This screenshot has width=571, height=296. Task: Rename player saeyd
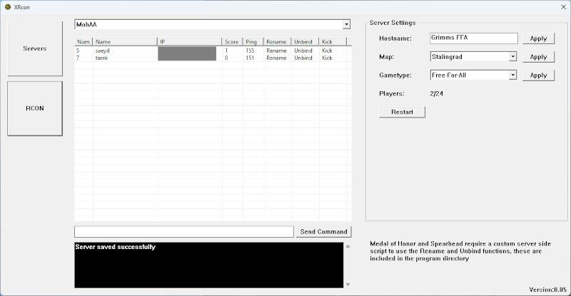click(x=276, y=51)
